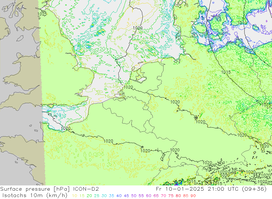Select the red 80 isotach legend value
Viewport: 272px width, 199px height.
pyautogui.click(x=178, y=196)
